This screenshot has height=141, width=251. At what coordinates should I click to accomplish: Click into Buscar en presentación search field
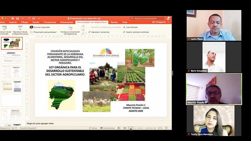point(147,18)
